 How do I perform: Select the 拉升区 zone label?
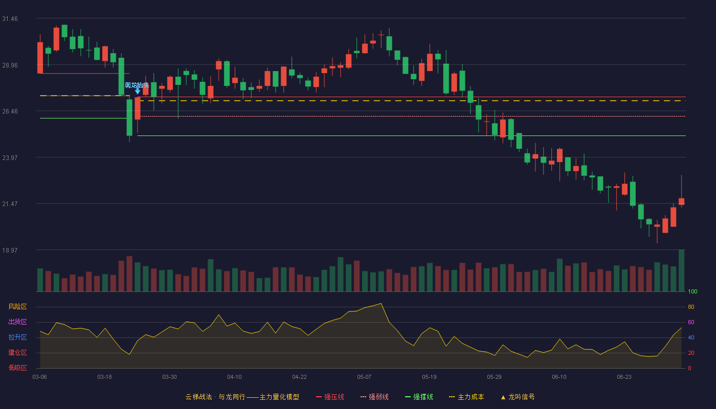pyautogui.click(x=17, y=337)
